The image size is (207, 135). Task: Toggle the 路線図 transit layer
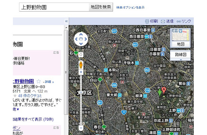180,54
